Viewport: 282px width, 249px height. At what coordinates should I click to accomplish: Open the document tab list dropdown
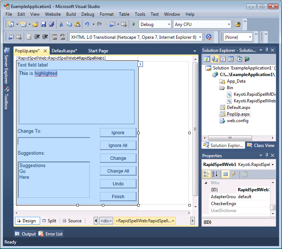click(x=195, y=51)
